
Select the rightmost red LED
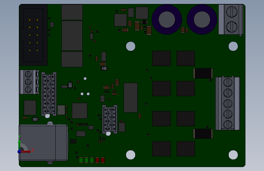(x=103, y=160)
